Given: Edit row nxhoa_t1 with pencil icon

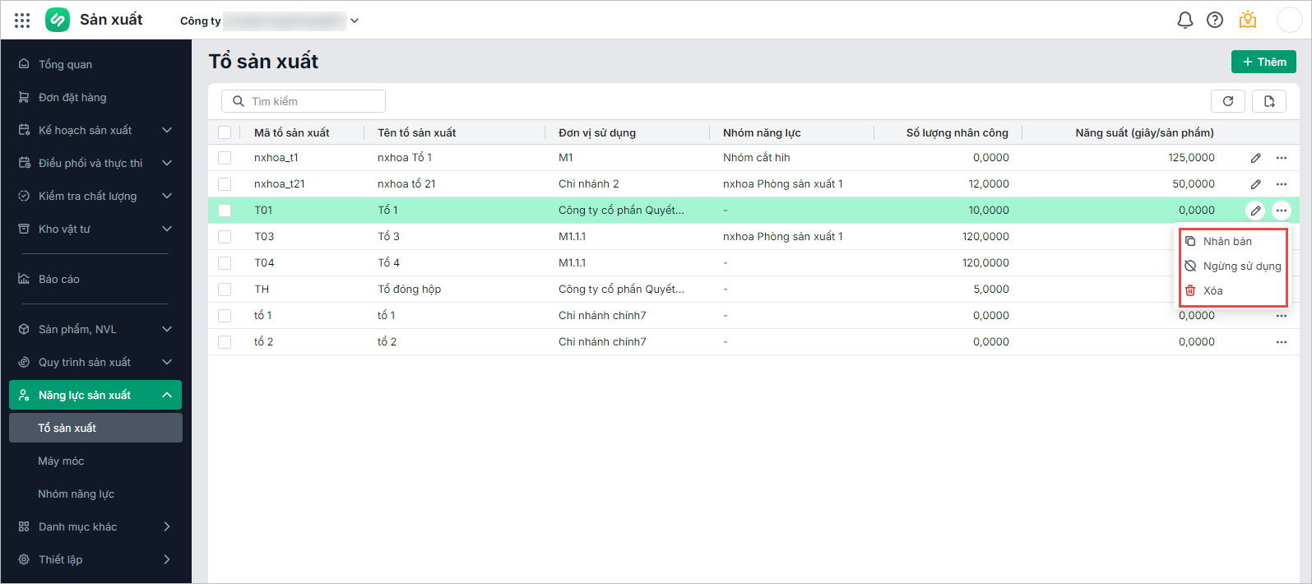Looking at the screenshot, I should pos(1255,158).
